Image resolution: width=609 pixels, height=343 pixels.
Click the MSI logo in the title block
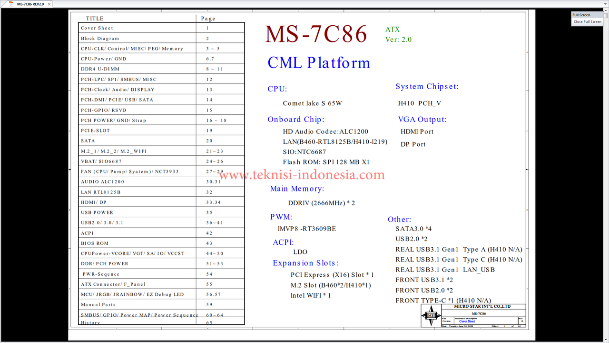pos(431,315)
